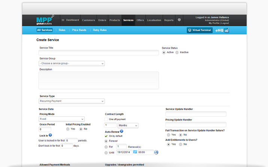Open the Services menu
Viewport: 268px width, 167px height.
(128, 20)
